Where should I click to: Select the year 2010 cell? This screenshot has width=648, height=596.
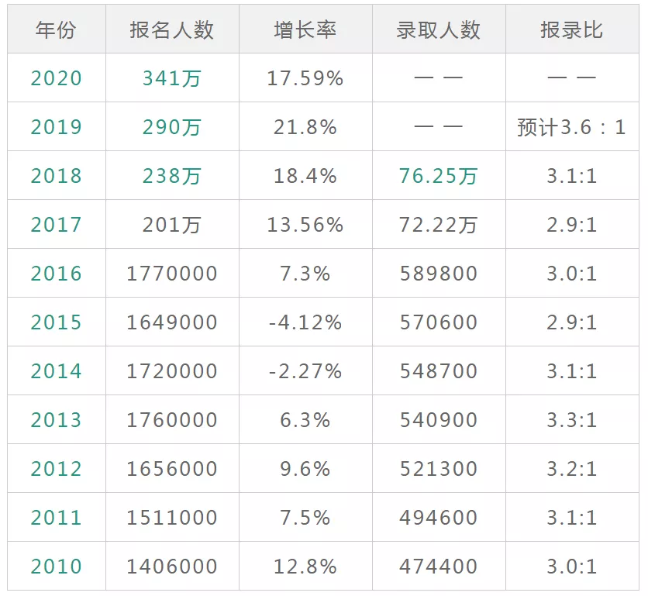point(55,566)
